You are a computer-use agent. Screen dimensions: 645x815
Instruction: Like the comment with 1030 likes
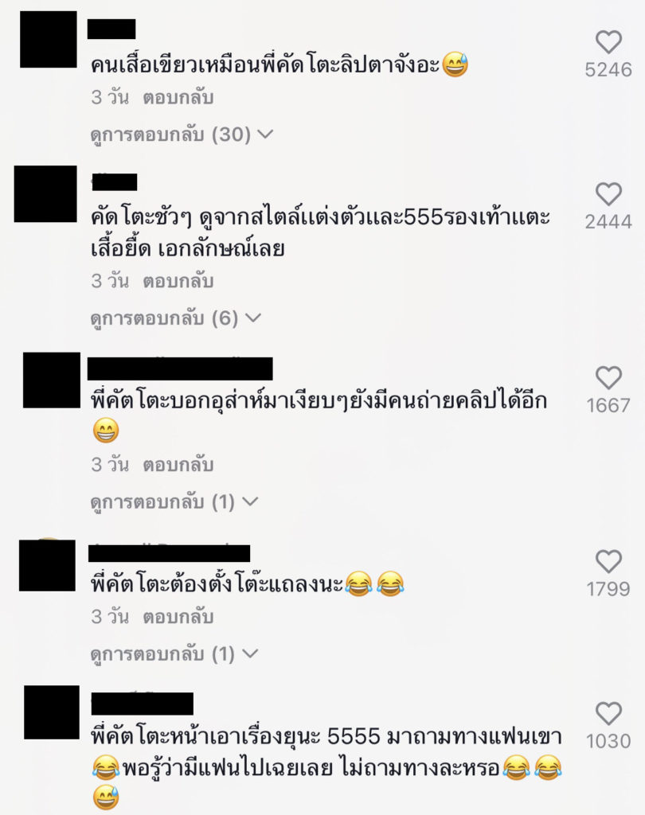(608, 713)
